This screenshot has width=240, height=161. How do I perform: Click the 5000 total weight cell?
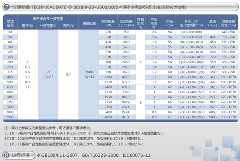213,117
